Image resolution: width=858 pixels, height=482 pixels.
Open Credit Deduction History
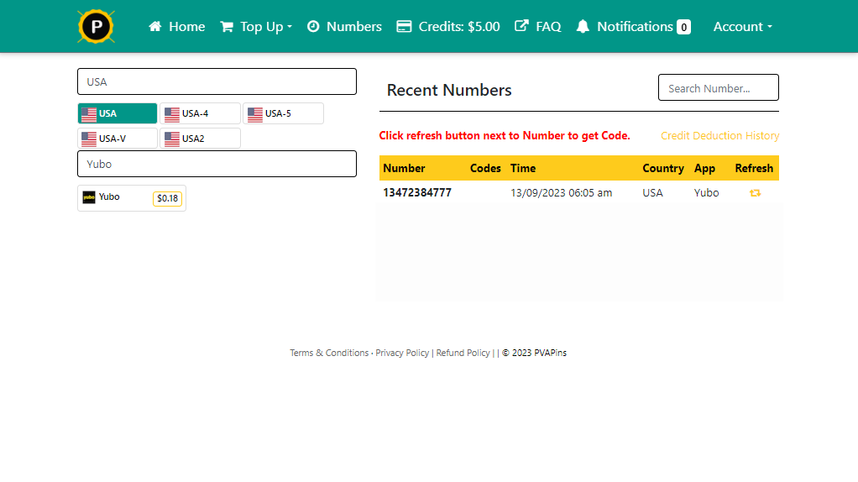click(719, 136)
